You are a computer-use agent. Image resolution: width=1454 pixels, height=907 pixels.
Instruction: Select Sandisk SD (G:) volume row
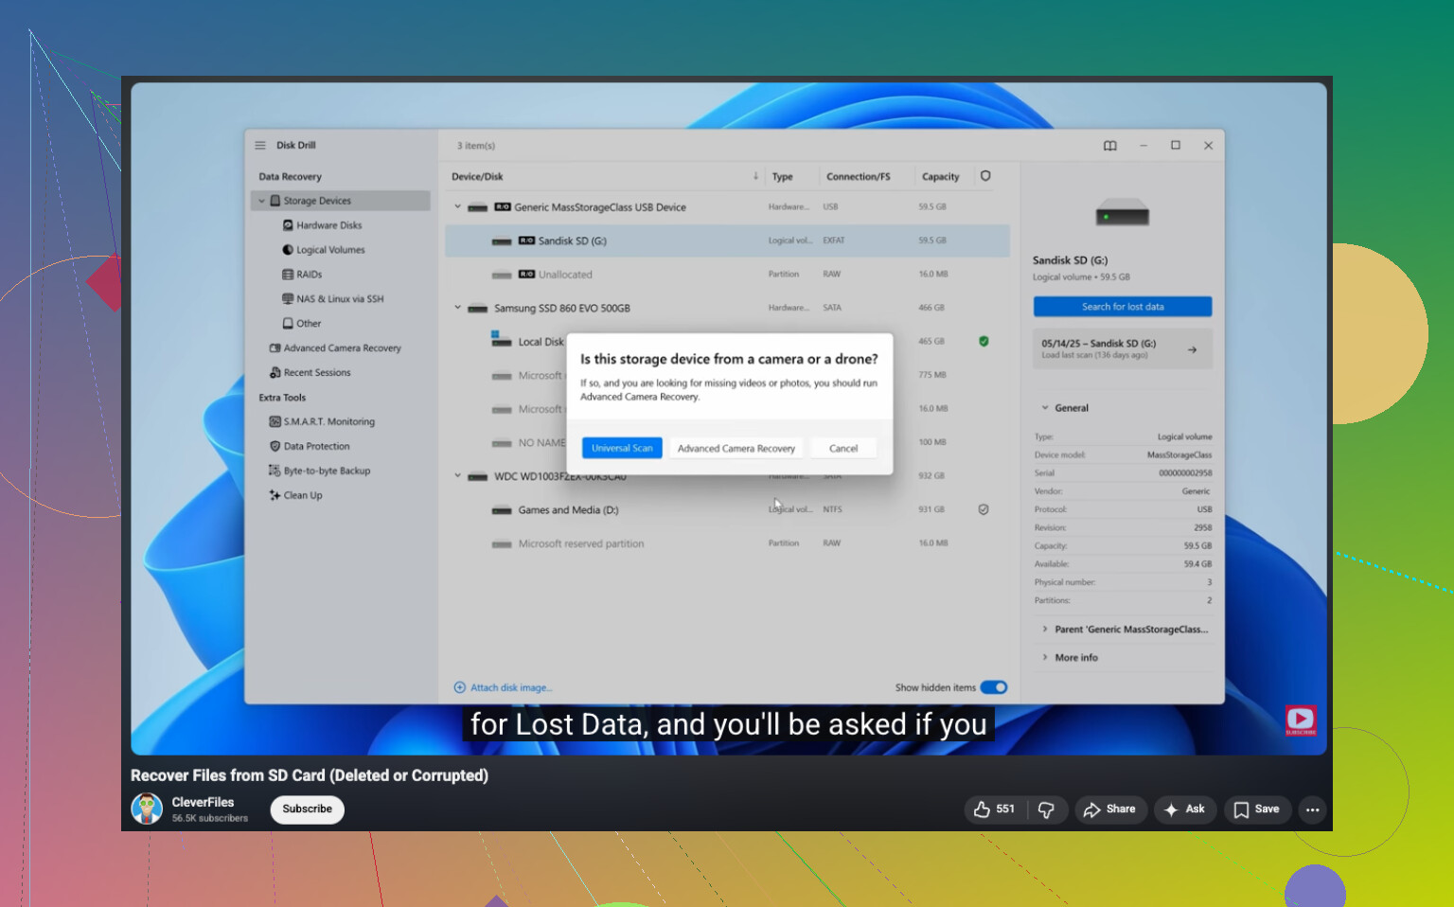pos(727,241)
